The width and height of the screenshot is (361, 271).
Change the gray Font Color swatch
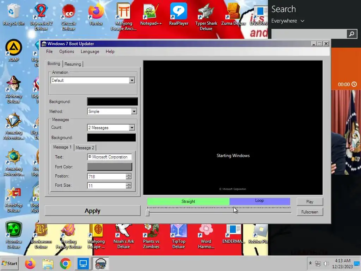click(110, 167)
